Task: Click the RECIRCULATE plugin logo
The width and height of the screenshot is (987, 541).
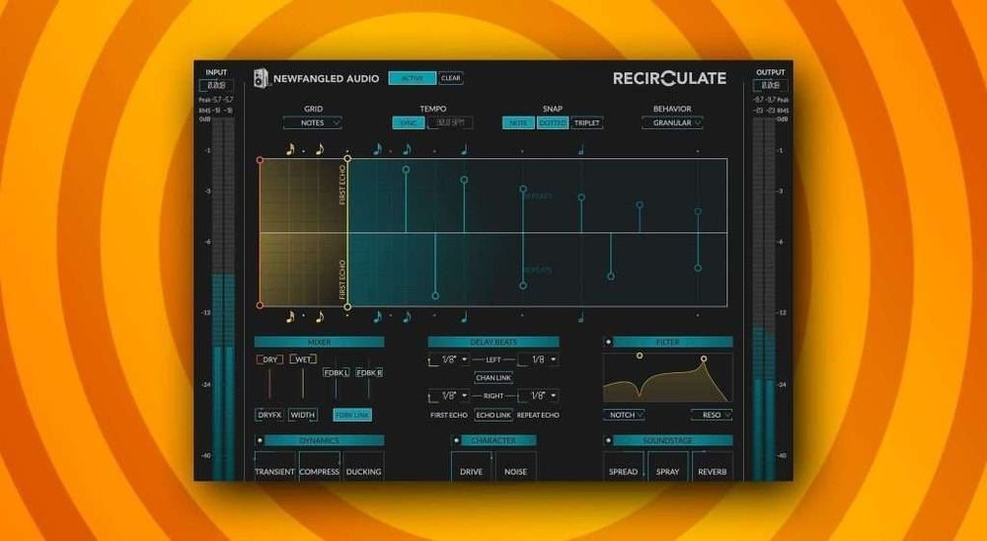Action: [670, 78]
